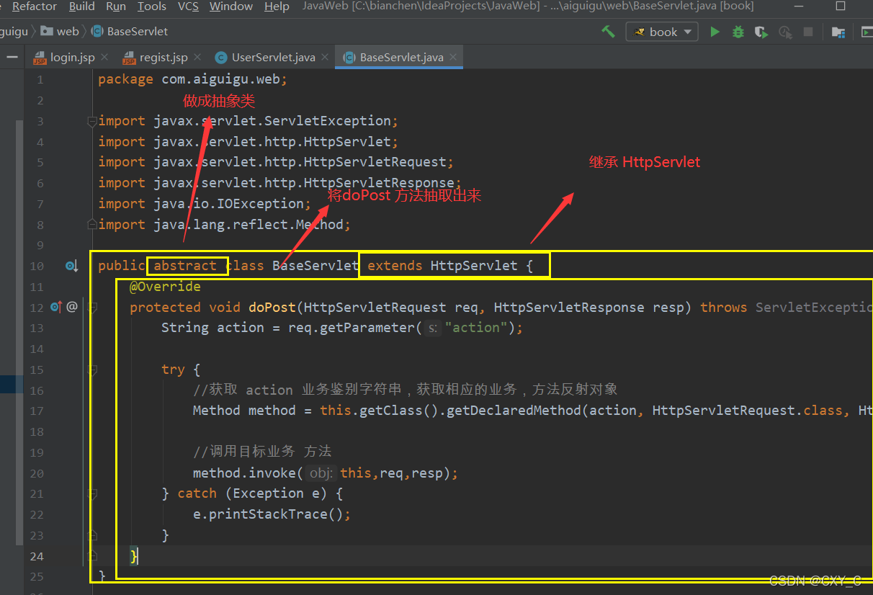Click getDeclaredMethod on line 17
The image size is (873, 595).
(x=514, y=411)
